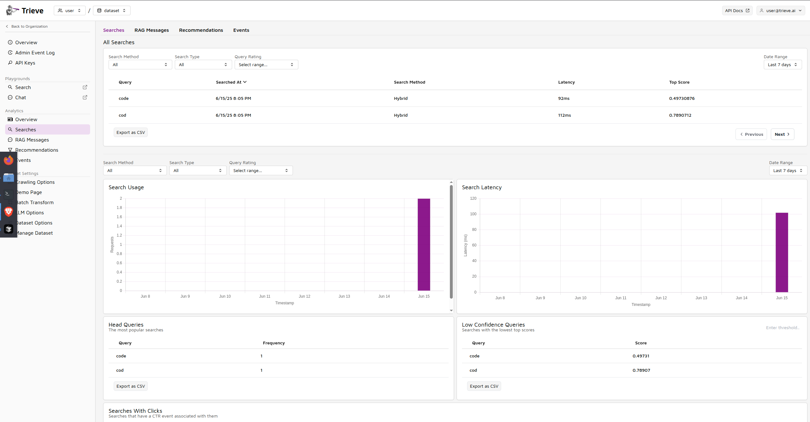The width and height of the screenshot is (810, 422).
Task: Open Admin Event Log in sidebar
Action: pyautogui.click(x=47, y=52)
